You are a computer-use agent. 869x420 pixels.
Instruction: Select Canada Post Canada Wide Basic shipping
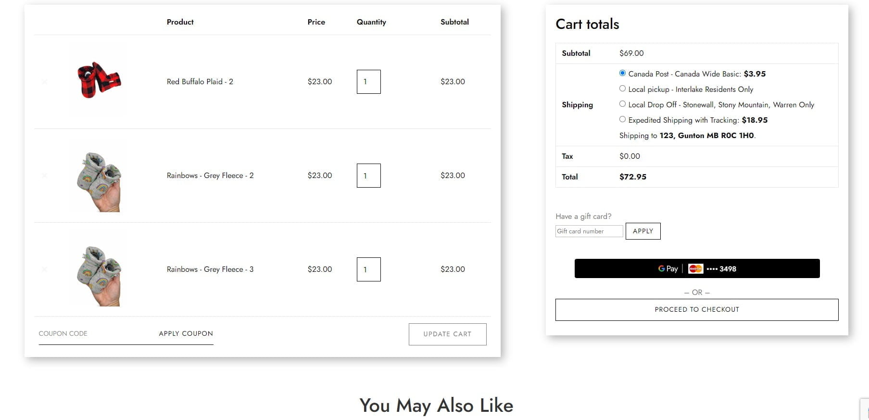tap(623, 73)
